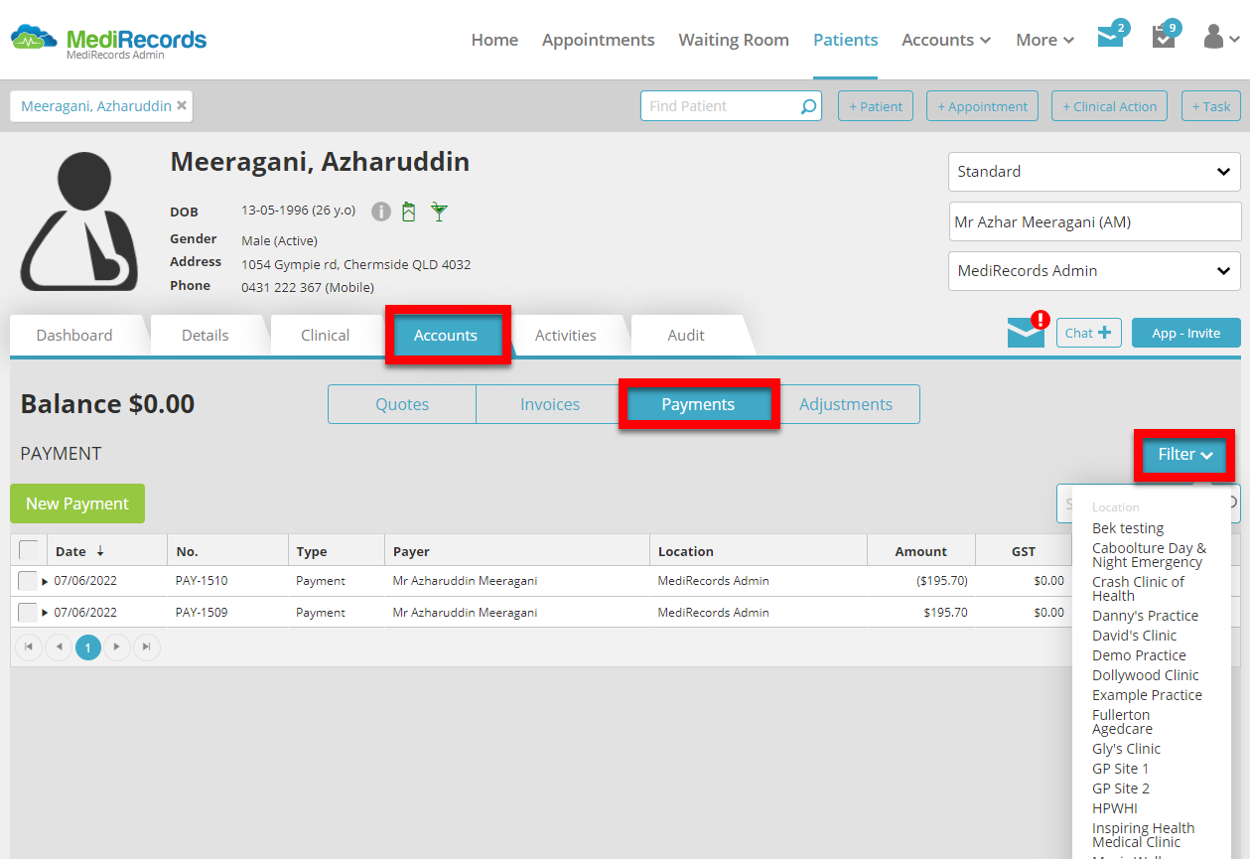Go to previous page of payments
Image resolution: width=1250 pixels, height=859 pixels.
click(x=59, y=647)
